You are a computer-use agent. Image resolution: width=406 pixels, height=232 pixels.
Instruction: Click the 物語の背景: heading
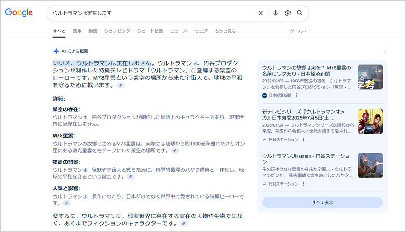coord(66,162)
